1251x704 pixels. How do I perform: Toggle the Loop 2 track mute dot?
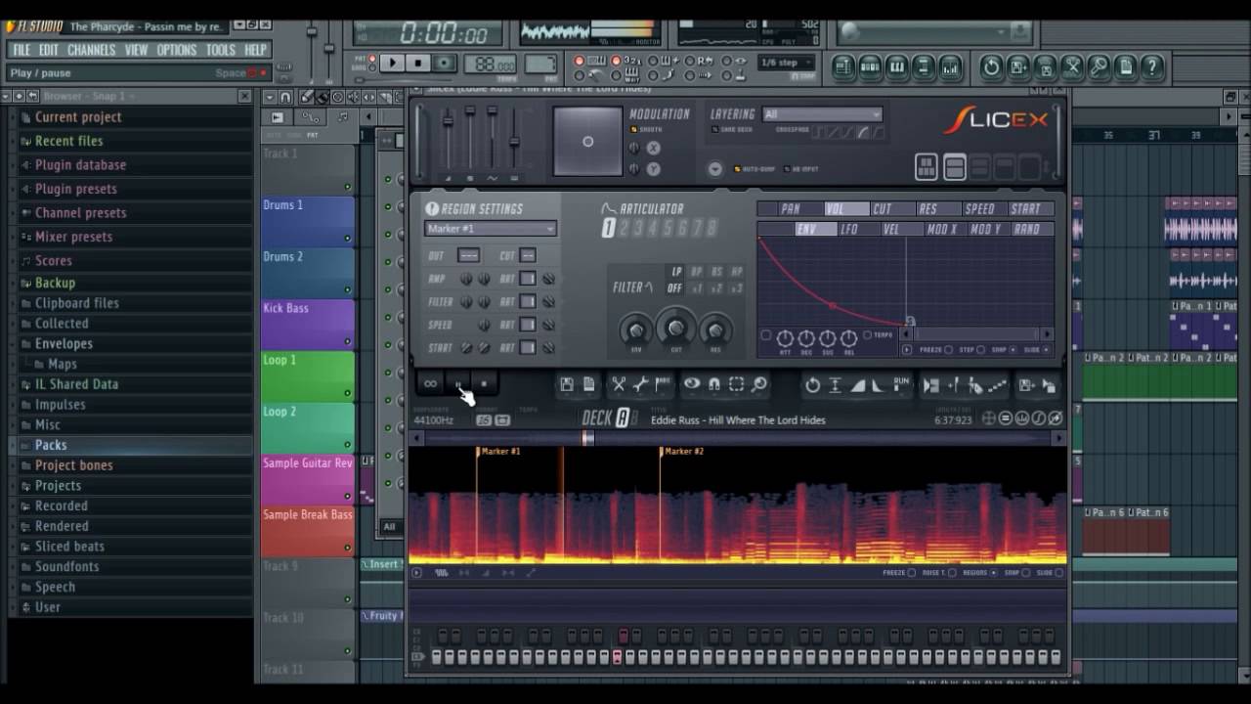347,445
